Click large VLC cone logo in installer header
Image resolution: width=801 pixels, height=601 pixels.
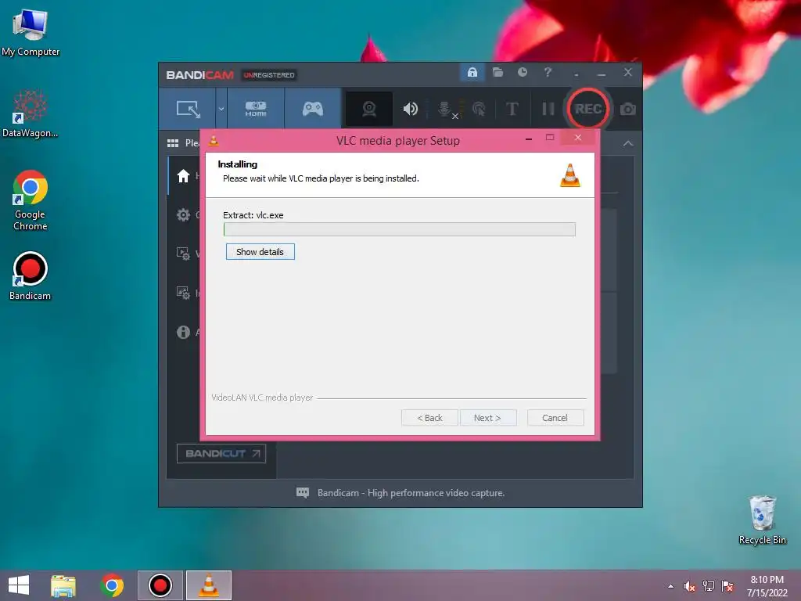[x=570, y=175]
